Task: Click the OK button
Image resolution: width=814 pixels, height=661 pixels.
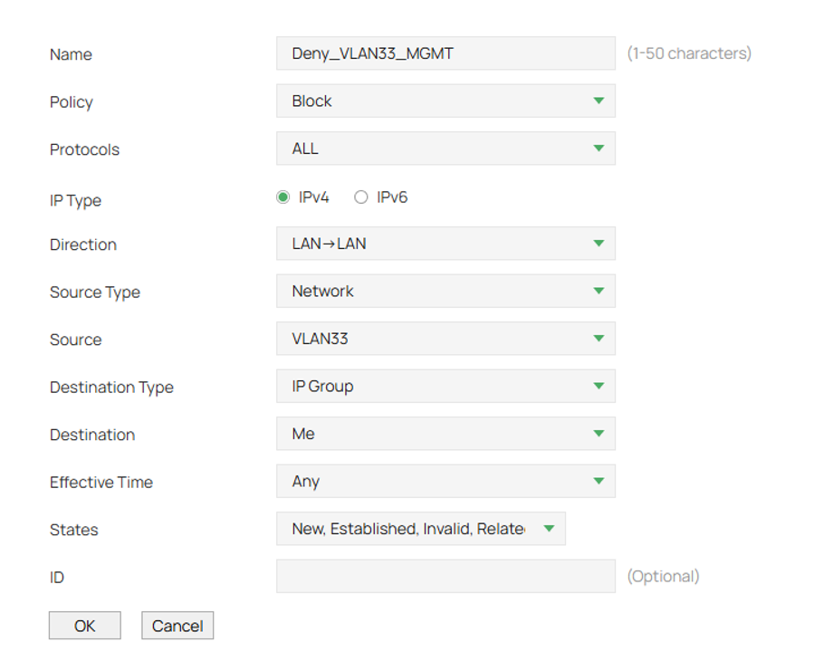Action: click(84, 625)
